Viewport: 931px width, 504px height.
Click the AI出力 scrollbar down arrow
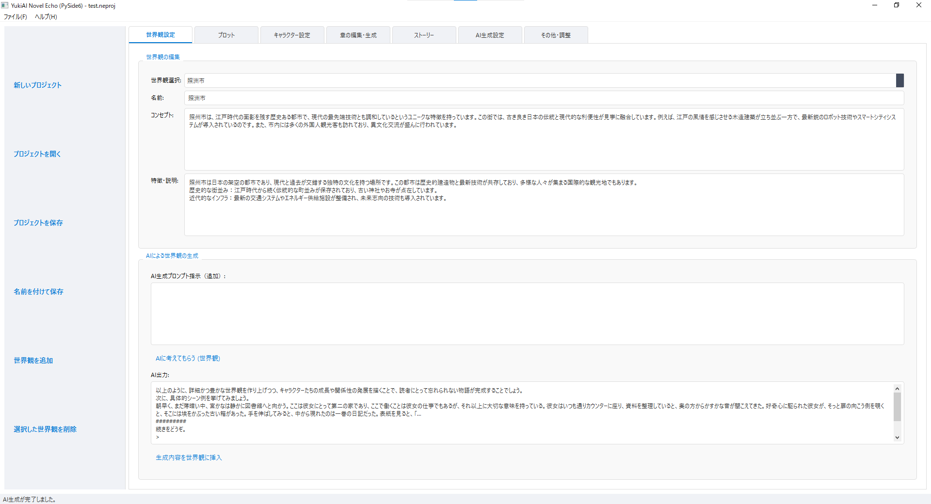click(x=897, y=438)
